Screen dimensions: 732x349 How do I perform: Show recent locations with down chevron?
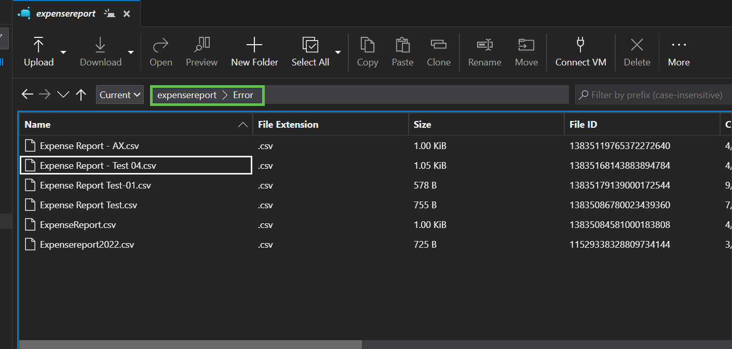tap(63, 95)
